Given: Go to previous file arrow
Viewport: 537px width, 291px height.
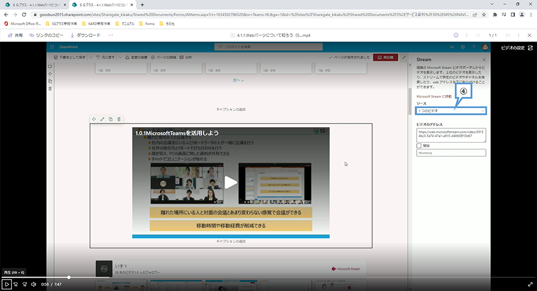Looking at the screenshot, I should point(478,35).
